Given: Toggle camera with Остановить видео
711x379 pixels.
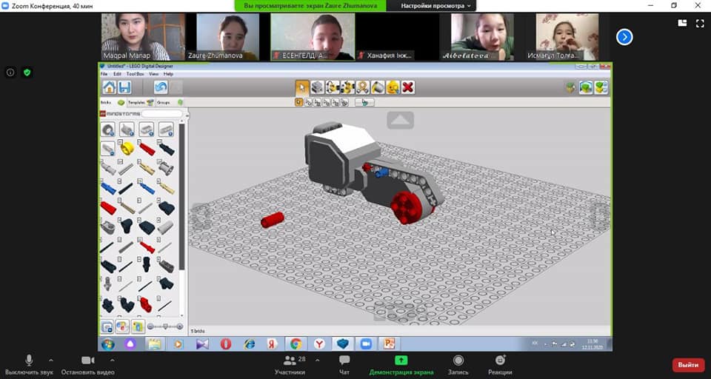Looking at the screenshot, I should click(x=87, y=364).
